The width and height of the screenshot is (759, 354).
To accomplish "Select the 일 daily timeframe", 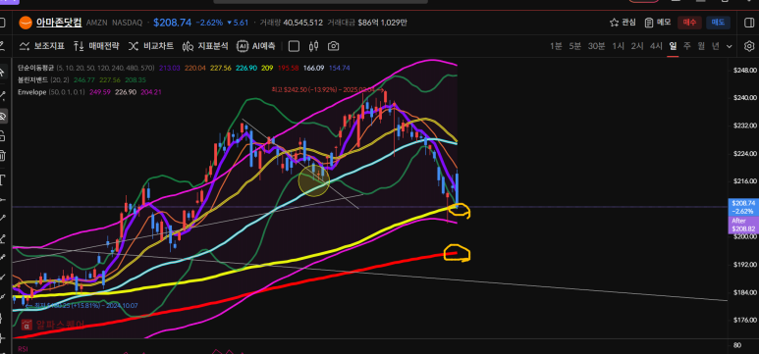I will coord(673,46).
